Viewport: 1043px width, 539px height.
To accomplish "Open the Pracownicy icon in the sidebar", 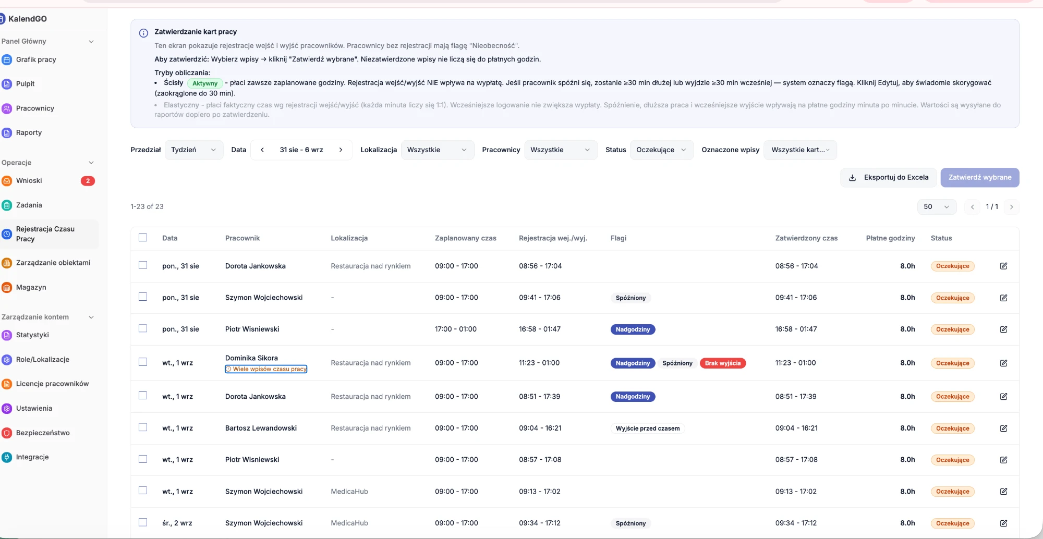I will tap(7, 108).
